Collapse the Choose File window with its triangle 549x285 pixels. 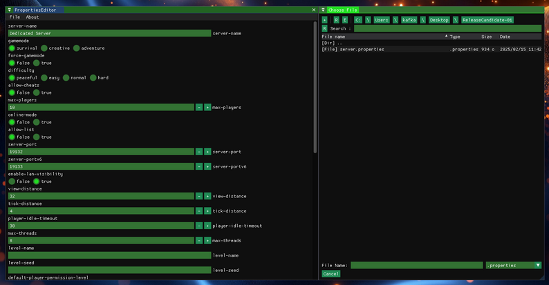[323, 10]
